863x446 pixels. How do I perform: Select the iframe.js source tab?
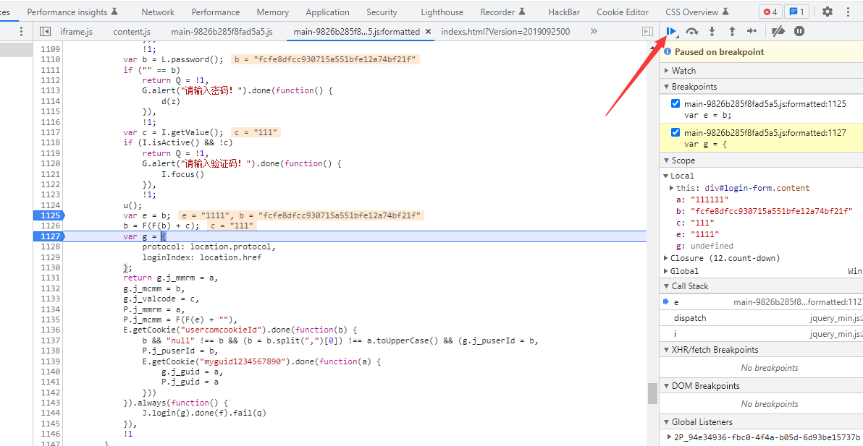click(77, 32)
